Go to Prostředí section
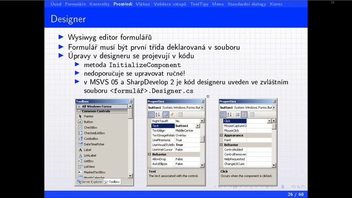 pos(123,4)
